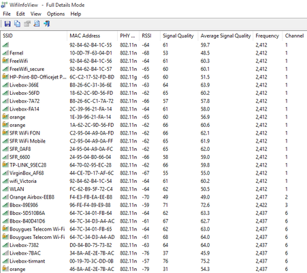Click signal icon of SFR WiFi FON row
The image size is (307, 273).
pos(5,132)
